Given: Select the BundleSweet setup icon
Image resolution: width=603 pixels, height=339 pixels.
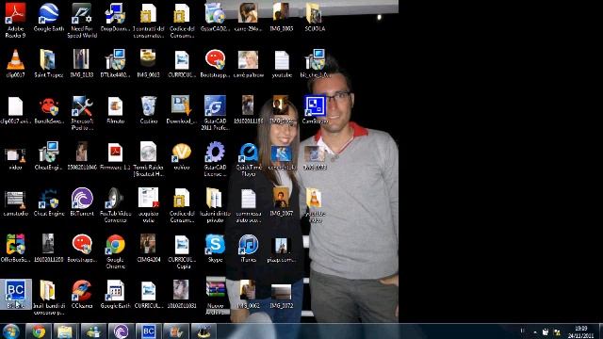Looking at the screenshot, I should click(48, 109).
